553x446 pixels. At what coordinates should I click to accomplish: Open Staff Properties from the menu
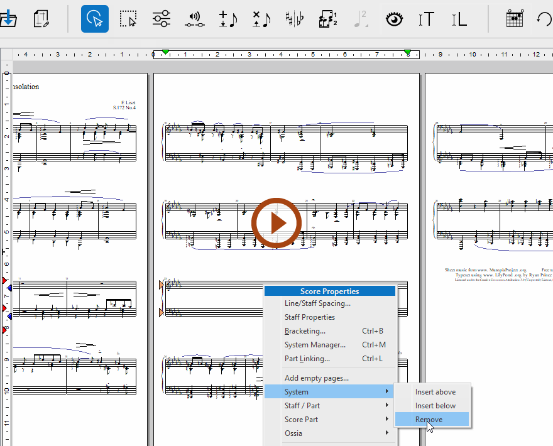coord(310,317)
